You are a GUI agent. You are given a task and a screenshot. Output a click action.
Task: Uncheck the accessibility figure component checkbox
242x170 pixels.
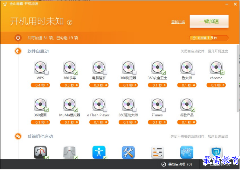[x=105, y=158]
